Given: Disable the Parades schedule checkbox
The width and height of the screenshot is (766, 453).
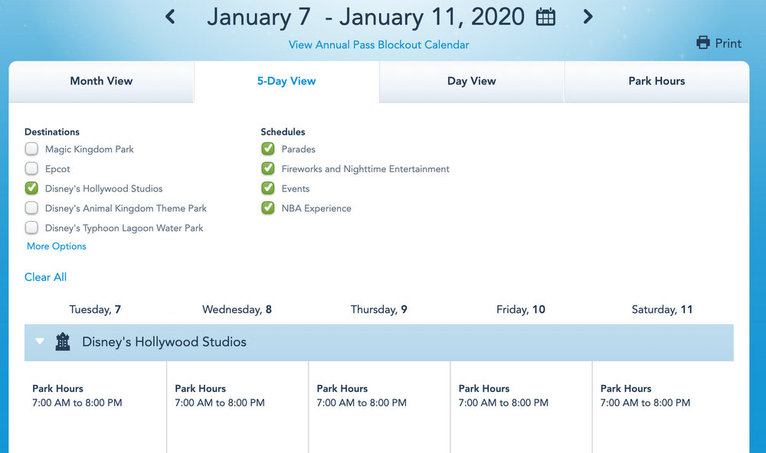Looking at the screenshot, I should (x=267, y=149).
